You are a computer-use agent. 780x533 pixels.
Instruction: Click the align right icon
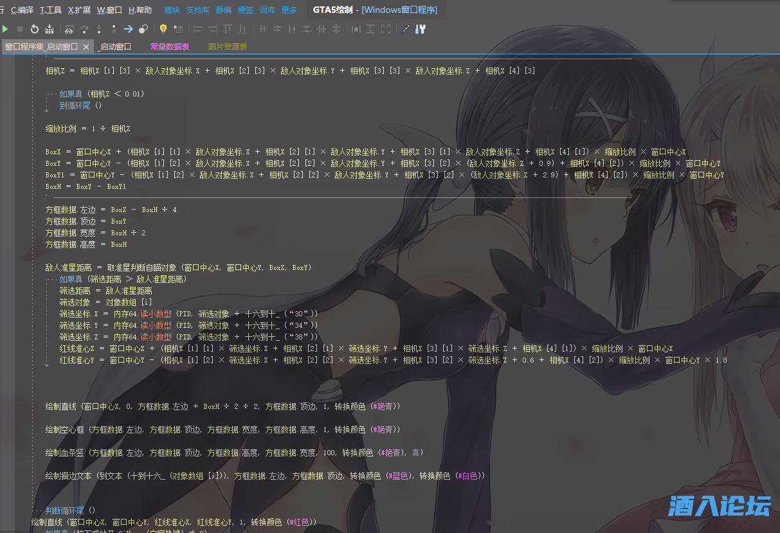click(x=212, y=29)
